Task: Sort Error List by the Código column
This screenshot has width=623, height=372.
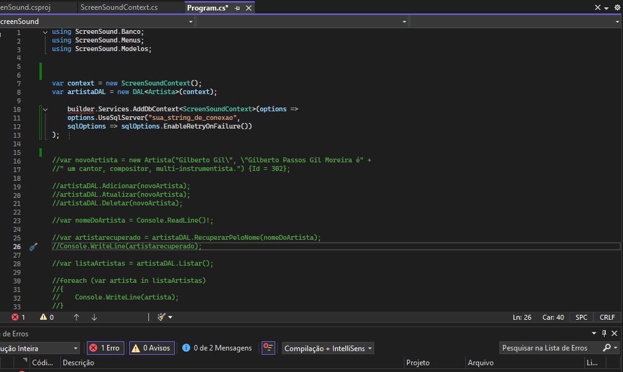Action: [42, 363]
